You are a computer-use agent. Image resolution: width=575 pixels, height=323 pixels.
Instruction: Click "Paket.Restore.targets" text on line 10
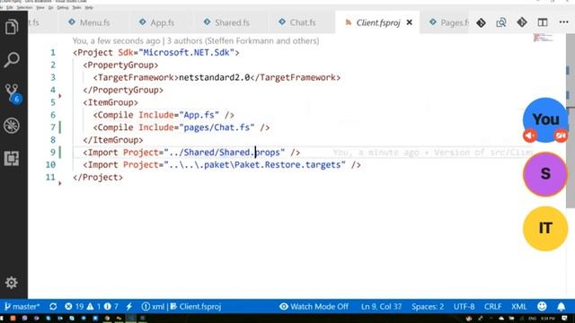[x=287, y=165]
